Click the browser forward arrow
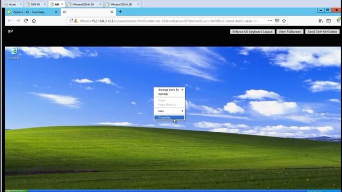This screenshot has height=192, width=342. coord(18,21)
